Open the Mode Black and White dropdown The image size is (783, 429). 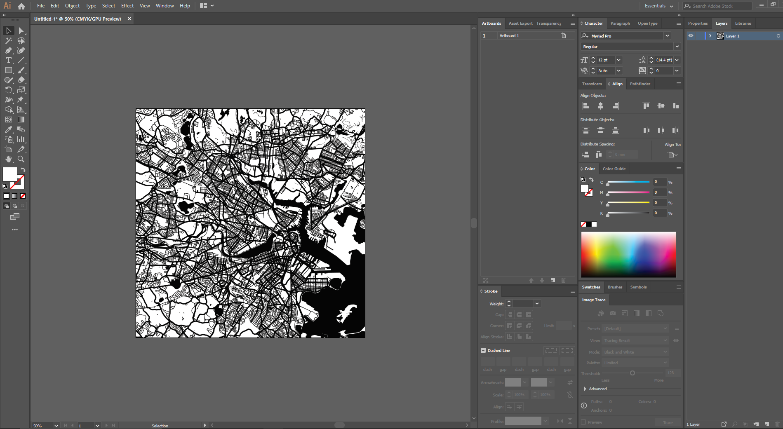[635, 352]
